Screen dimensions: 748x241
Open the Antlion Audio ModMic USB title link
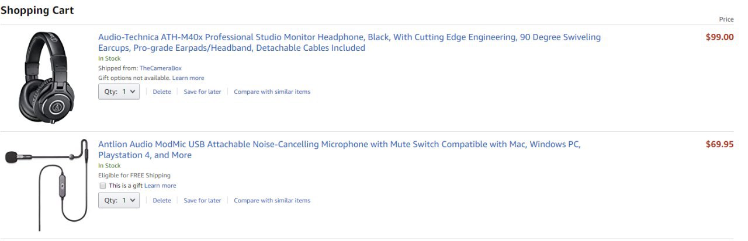pyautogui.click(x=340, y=150)
